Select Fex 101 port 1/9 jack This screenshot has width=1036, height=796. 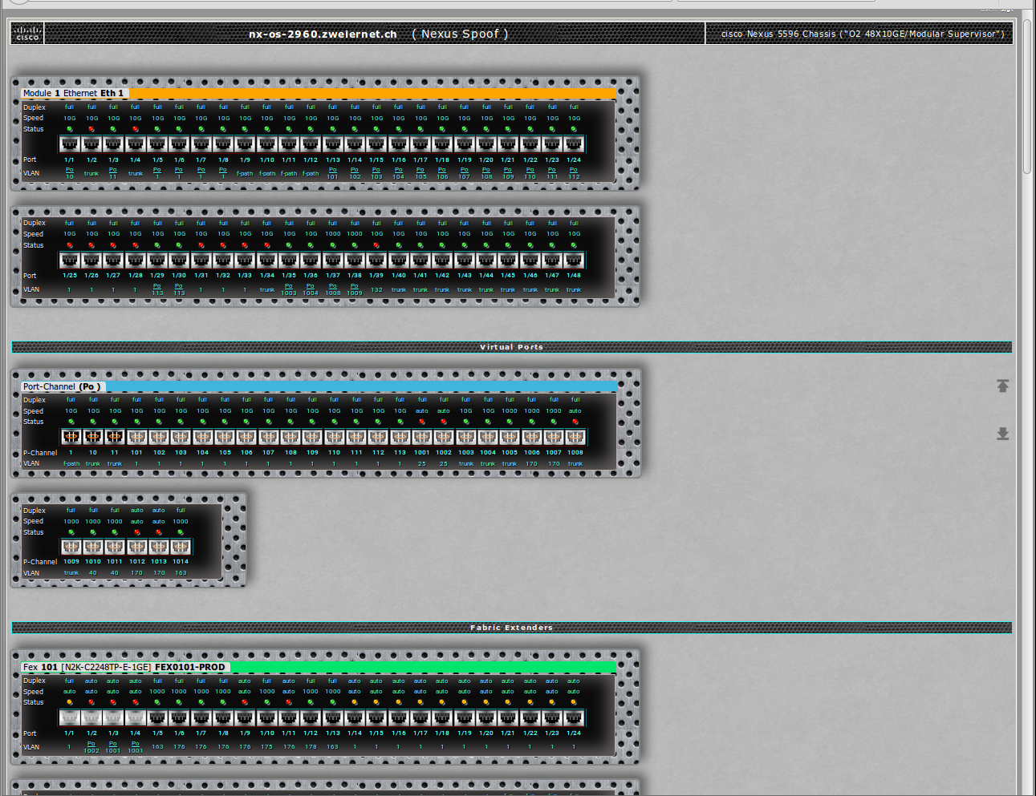click(x=245, y=717)
